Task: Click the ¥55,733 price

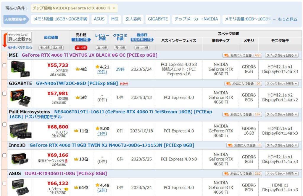Action: pos(58,65)
